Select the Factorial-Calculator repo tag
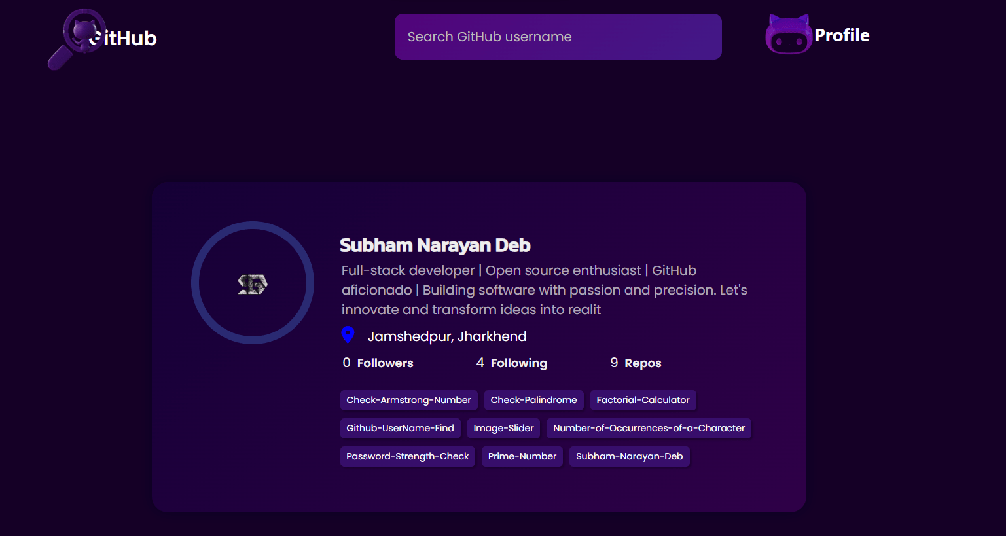 point(643,400)
